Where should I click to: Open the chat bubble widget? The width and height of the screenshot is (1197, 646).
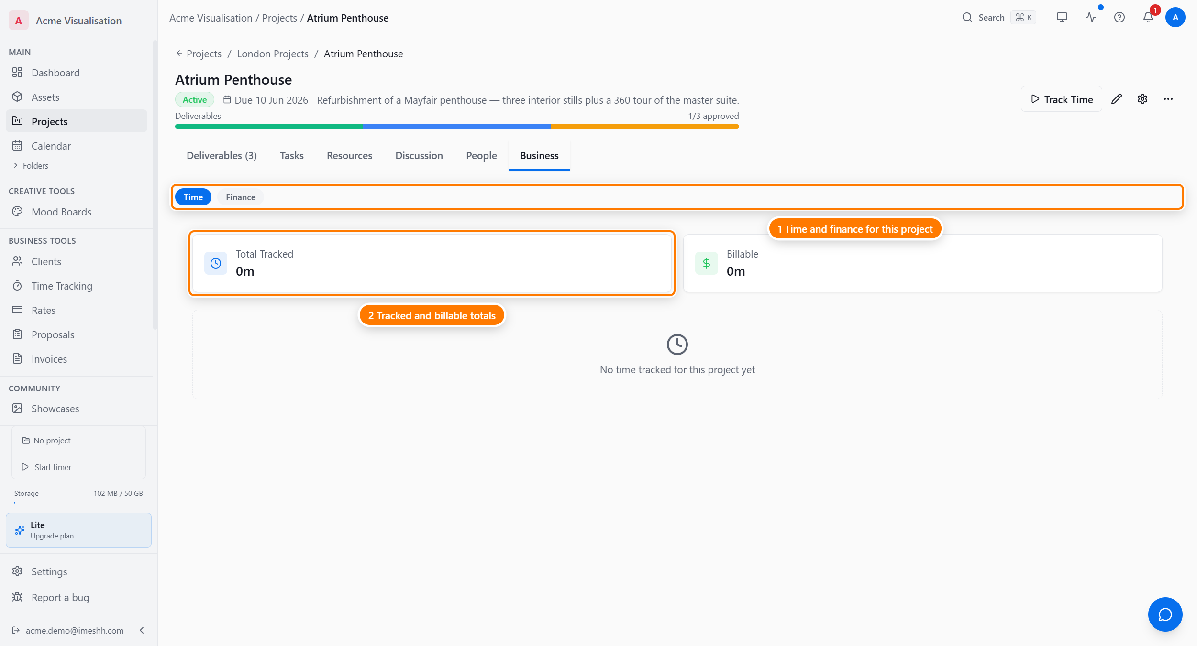tap(1165, 614)
